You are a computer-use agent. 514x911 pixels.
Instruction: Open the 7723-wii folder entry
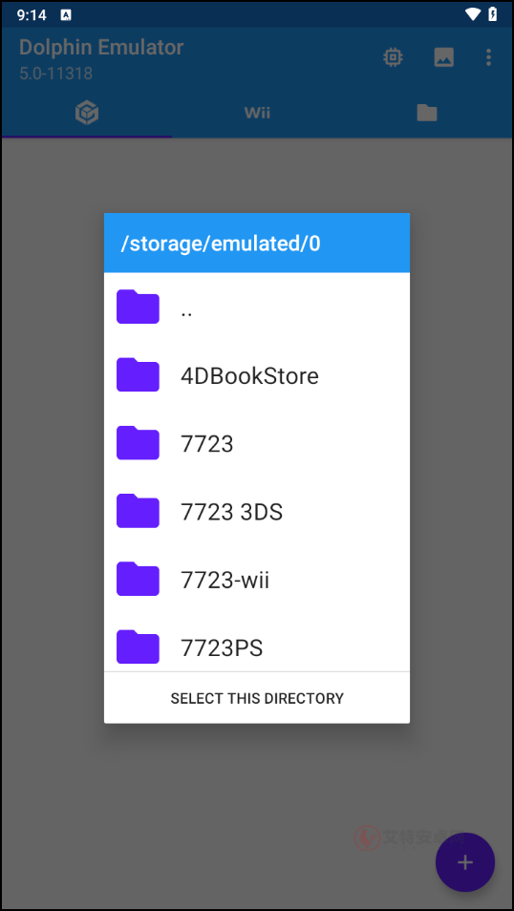pos(257,580)
